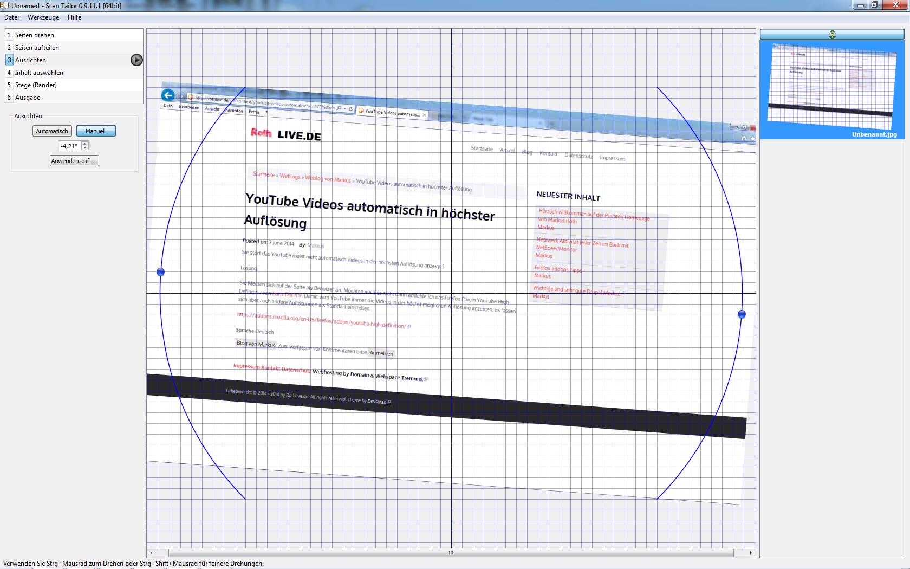The image size is (910, 569).
Task: Select stage 6 Ausgabe
Action: [x=74, y=98]
